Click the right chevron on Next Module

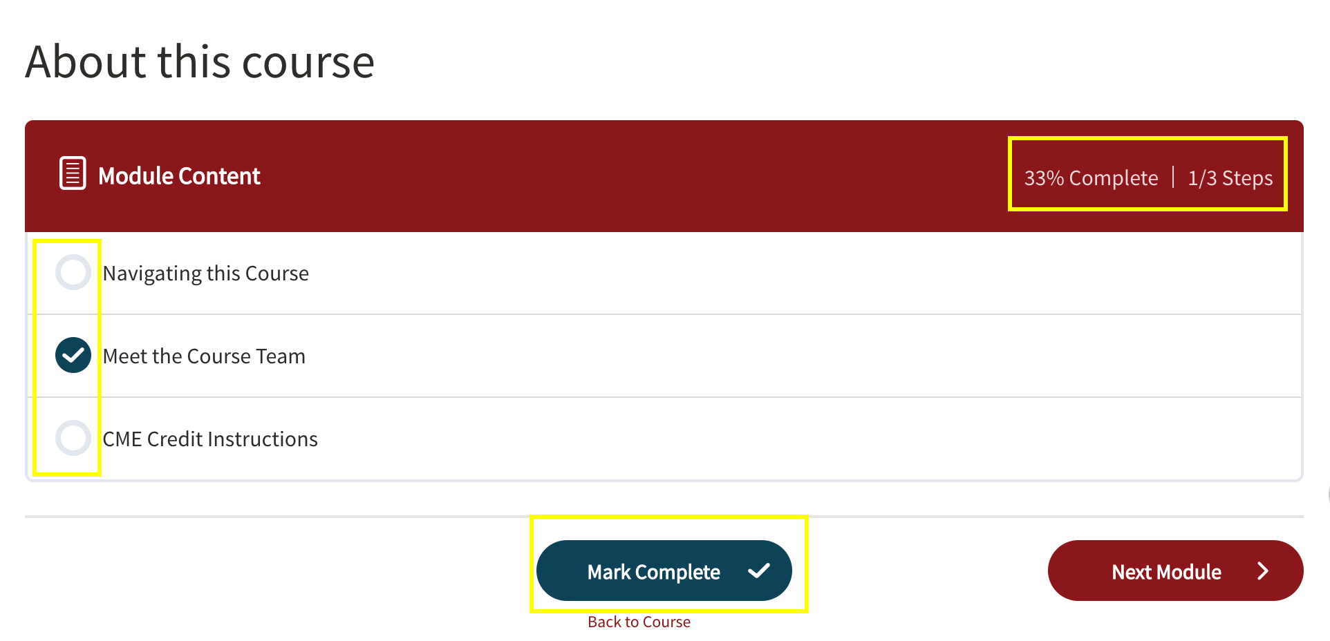tap(1263, 571)
